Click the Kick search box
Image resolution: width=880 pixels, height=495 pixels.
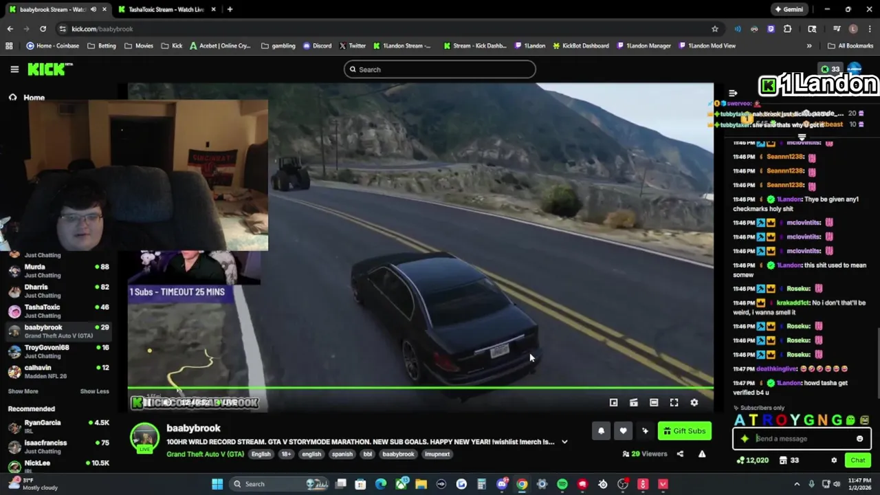point(440,69)
